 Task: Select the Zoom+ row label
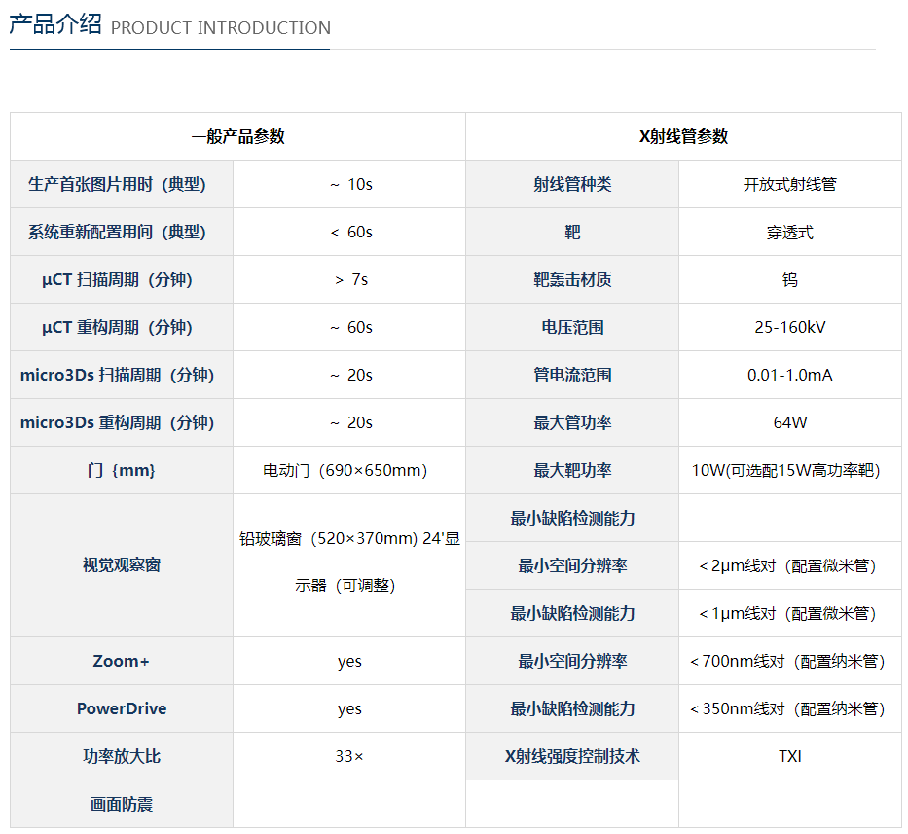pos(122,662)
